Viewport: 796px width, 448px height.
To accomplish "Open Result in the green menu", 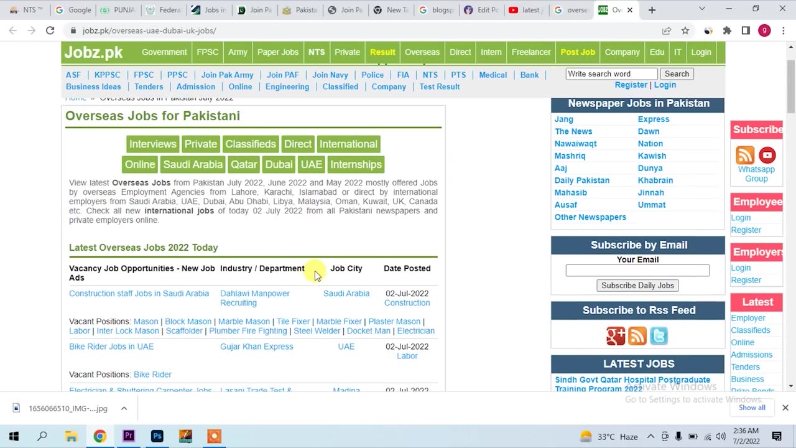I will pos(382,52).
